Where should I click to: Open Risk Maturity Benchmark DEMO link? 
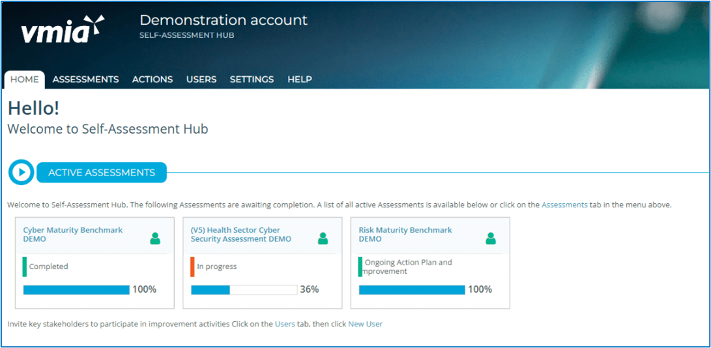pos(405,235)
